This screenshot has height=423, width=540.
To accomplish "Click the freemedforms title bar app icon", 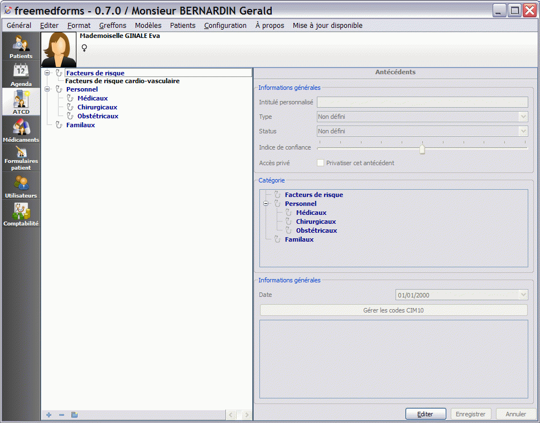I will click(x=8, y=11).
